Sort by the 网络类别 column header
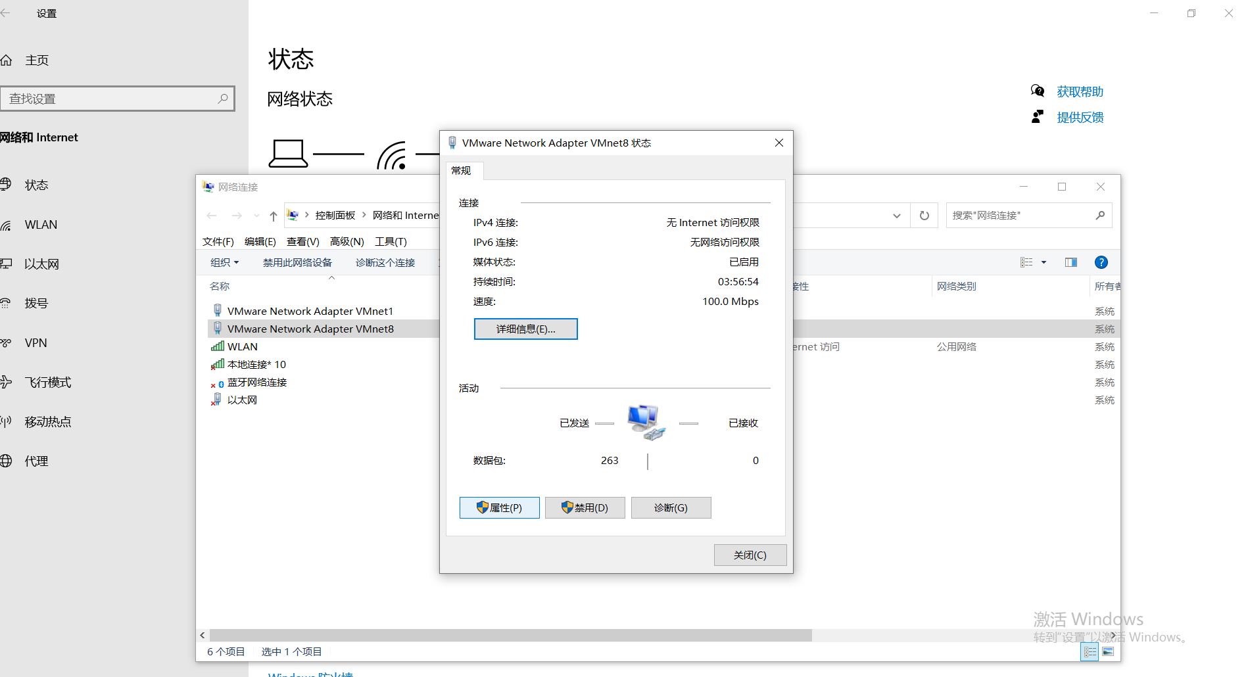Image resolution: width=1248 pixels, height=677 pixels. tap(957, 287)
